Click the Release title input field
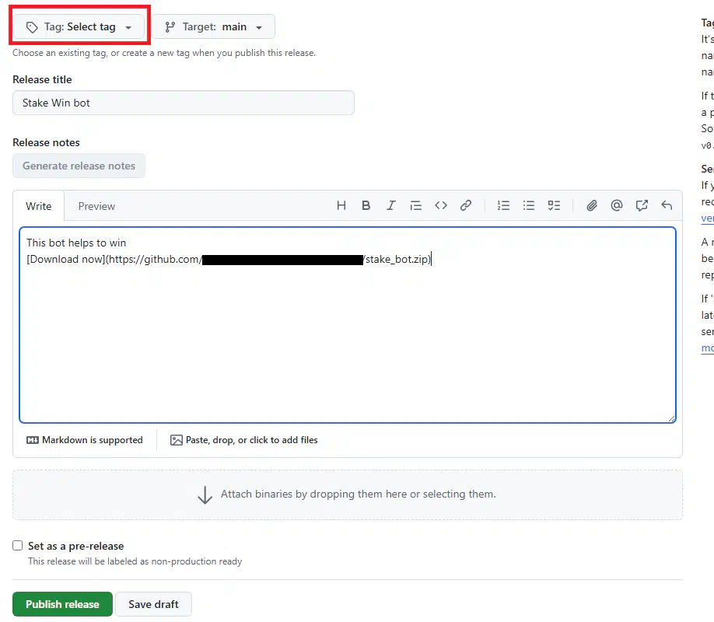This screenshot has height=622, width=714. (184, 103)
